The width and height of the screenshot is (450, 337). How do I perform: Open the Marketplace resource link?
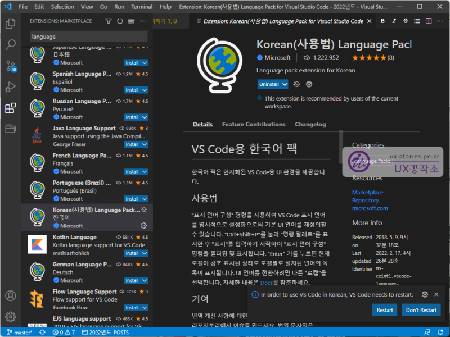pos(368,192)
